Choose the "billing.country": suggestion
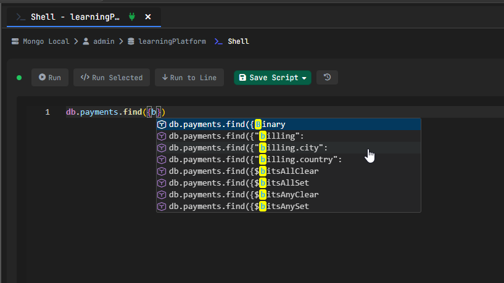Viewport: 504px width, 283px height. (x=289, y=160)
